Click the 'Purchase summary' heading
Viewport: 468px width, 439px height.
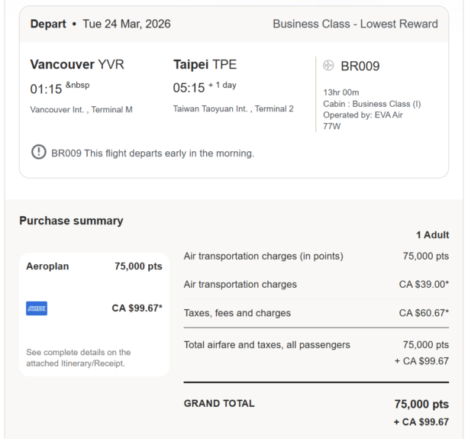(71, 221)
